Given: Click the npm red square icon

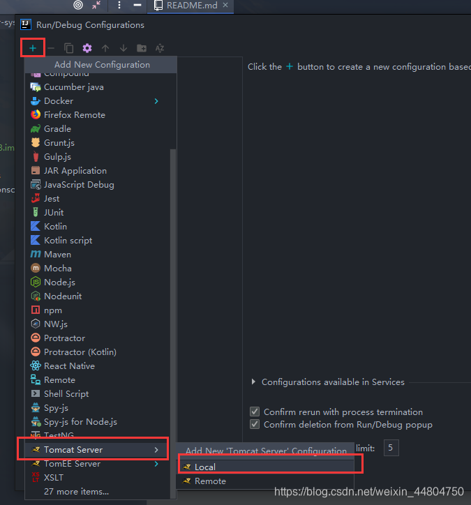Looking at the screenshot, I should tap(36, 310).
